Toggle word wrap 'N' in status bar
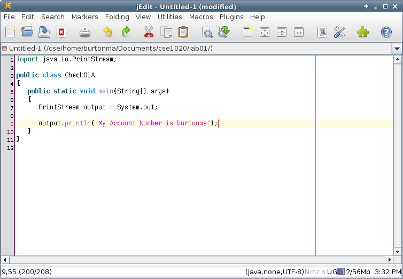Screen dimensions: 403x279 (307, 272)
